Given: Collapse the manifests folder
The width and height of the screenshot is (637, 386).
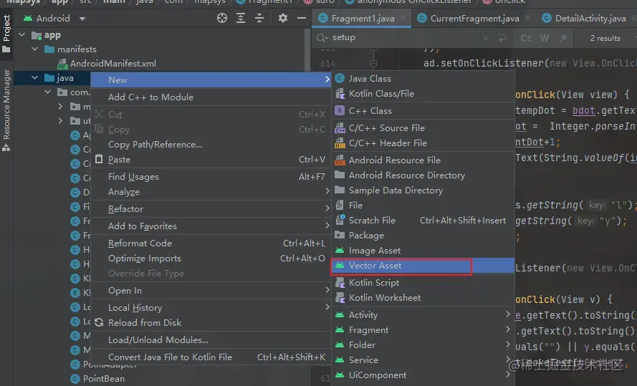Looking at the screenshot, I should tap(35, 49).
